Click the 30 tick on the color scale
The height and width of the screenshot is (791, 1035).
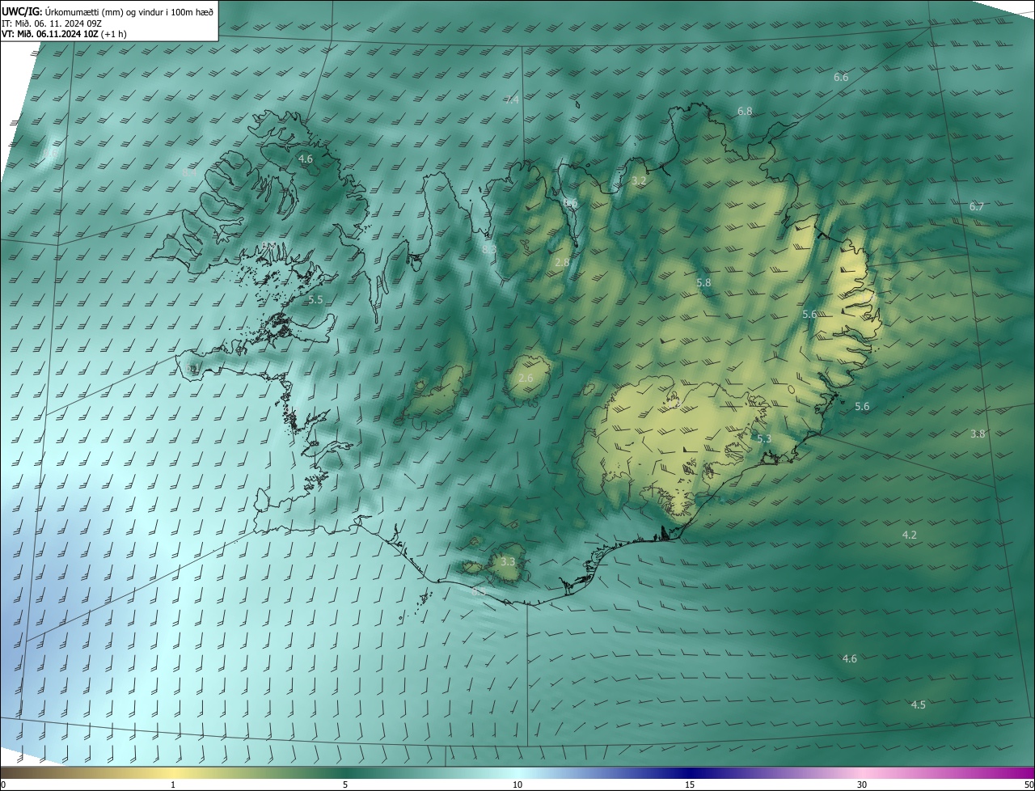(862, 785)
